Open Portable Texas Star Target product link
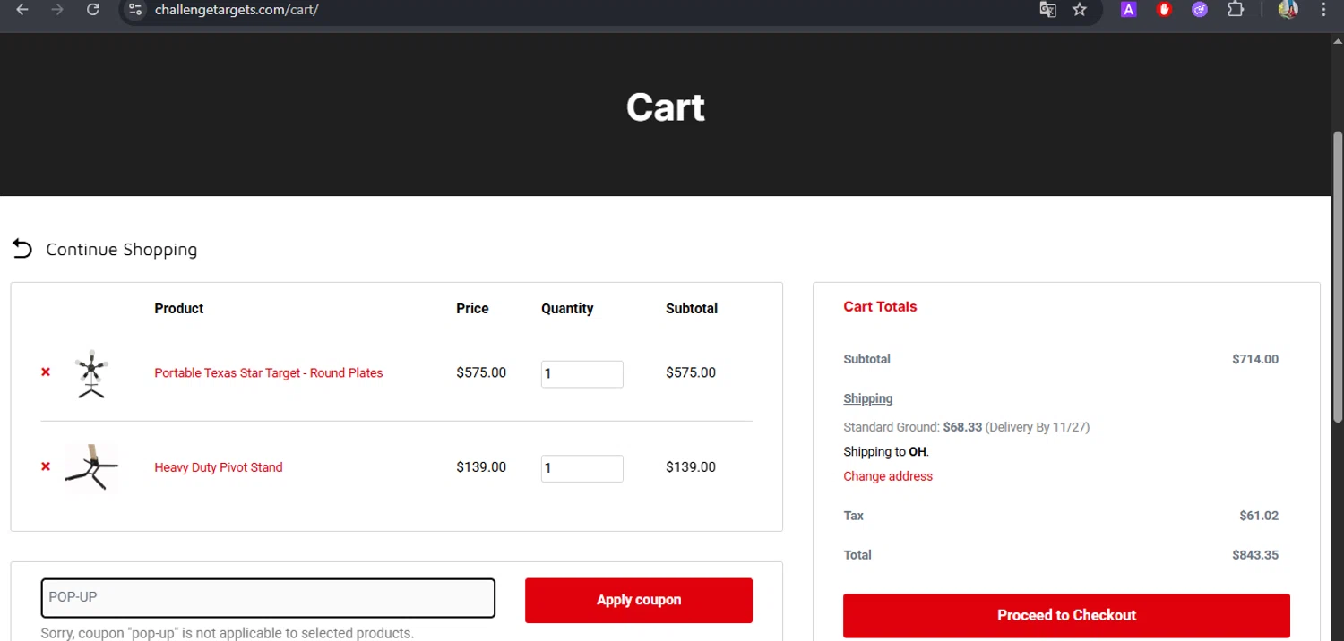The image size is (1344, 641). [269, 372]
